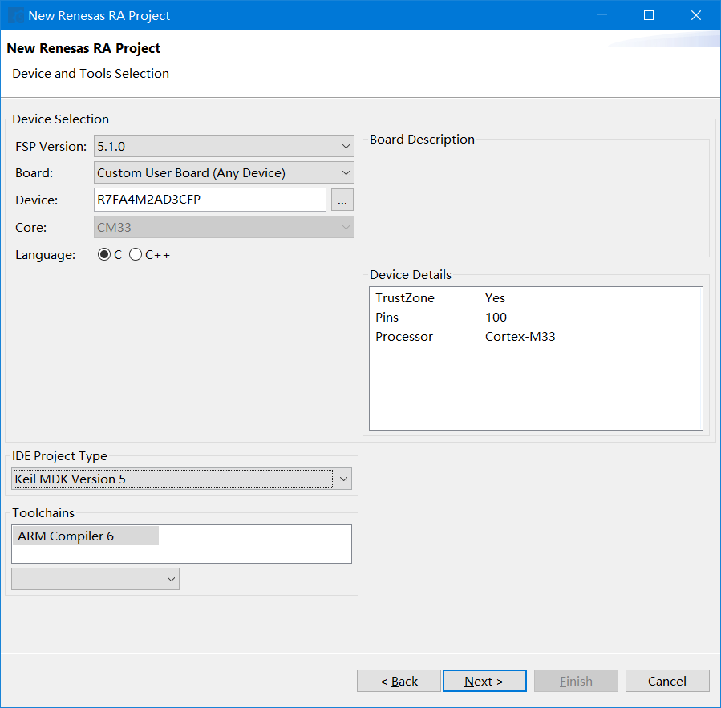This screenshot has height=708, width=721.
Task: Minimize the New Renesas RA Project window
Action: [x=602, y=15]
